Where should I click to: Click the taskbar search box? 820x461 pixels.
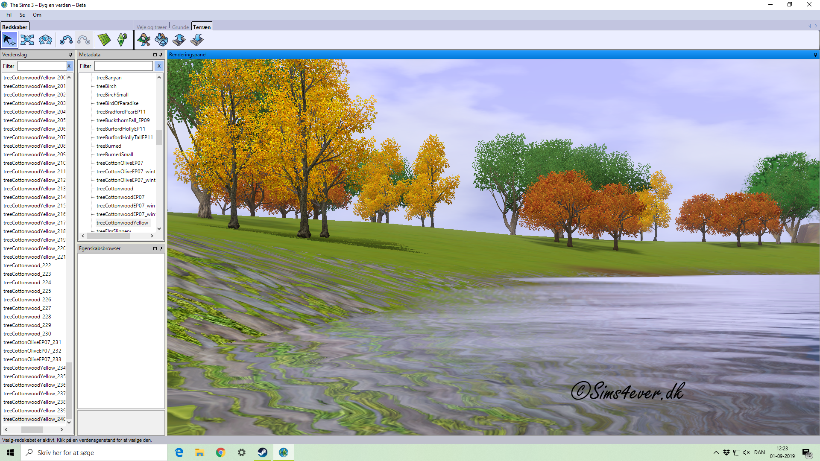(x=94, y=452)
